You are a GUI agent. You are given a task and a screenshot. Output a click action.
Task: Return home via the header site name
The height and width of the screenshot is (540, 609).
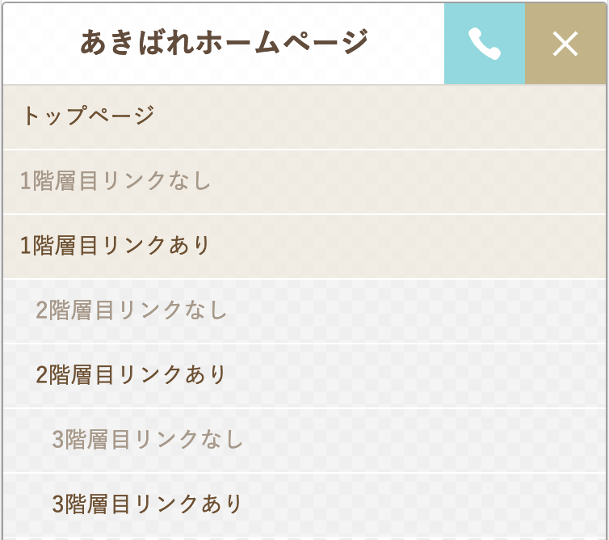224,42
